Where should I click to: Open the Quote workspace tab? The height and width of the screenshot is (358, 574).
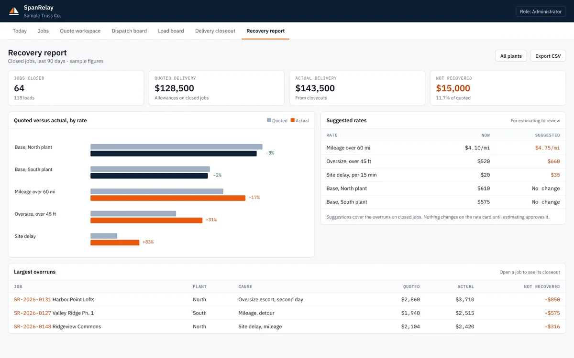coord(80,31)
